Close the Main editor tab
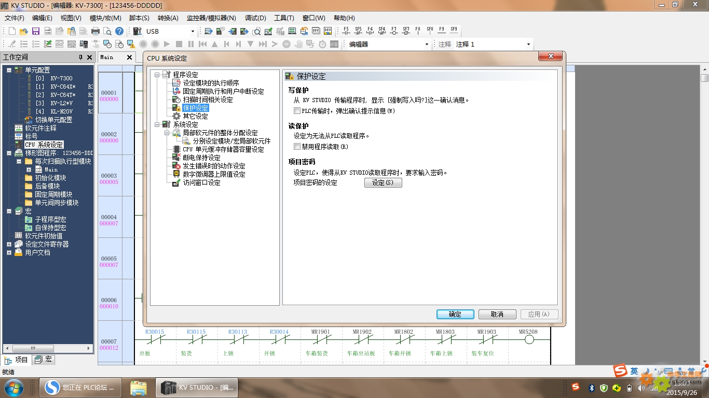This screenshot has height=398, width=709. coord(130,58)
